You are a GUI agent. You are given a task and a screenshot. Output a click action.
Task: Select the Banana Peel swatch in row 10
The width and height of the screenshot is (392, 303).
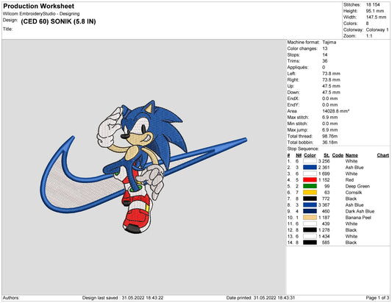click(310, 218)
